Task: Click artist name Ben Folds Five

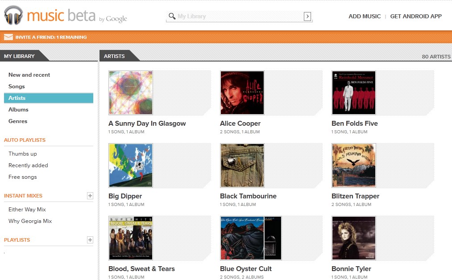Action: point(355,124)
